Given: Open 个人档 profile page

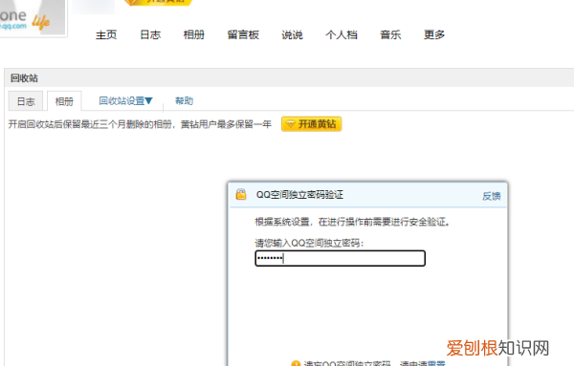Looking at the screenshot, I should coord(342,34).
